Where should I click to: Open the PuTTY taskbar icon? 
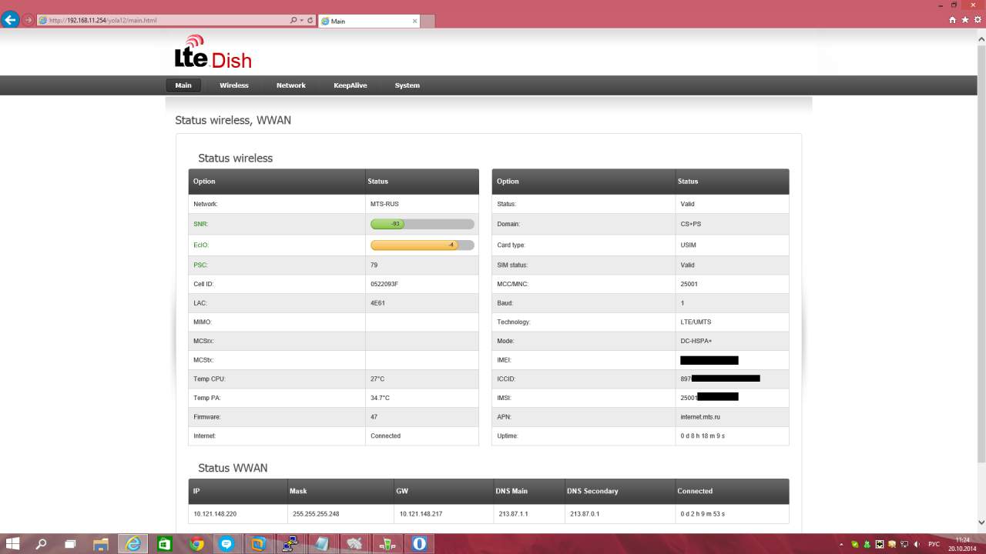pos(290,544)
